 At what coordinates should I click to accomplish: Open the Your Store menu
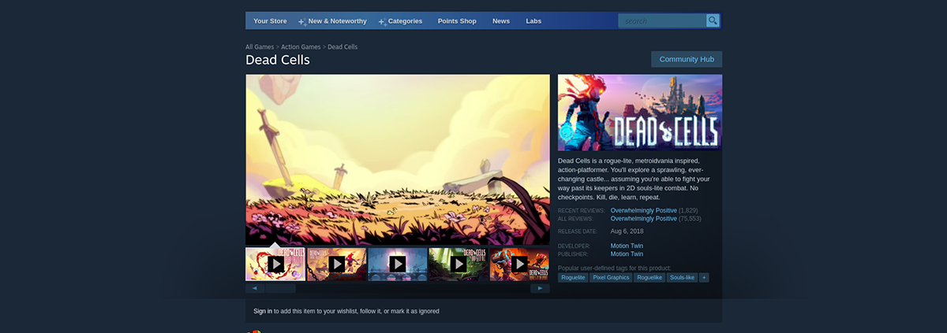270,21
